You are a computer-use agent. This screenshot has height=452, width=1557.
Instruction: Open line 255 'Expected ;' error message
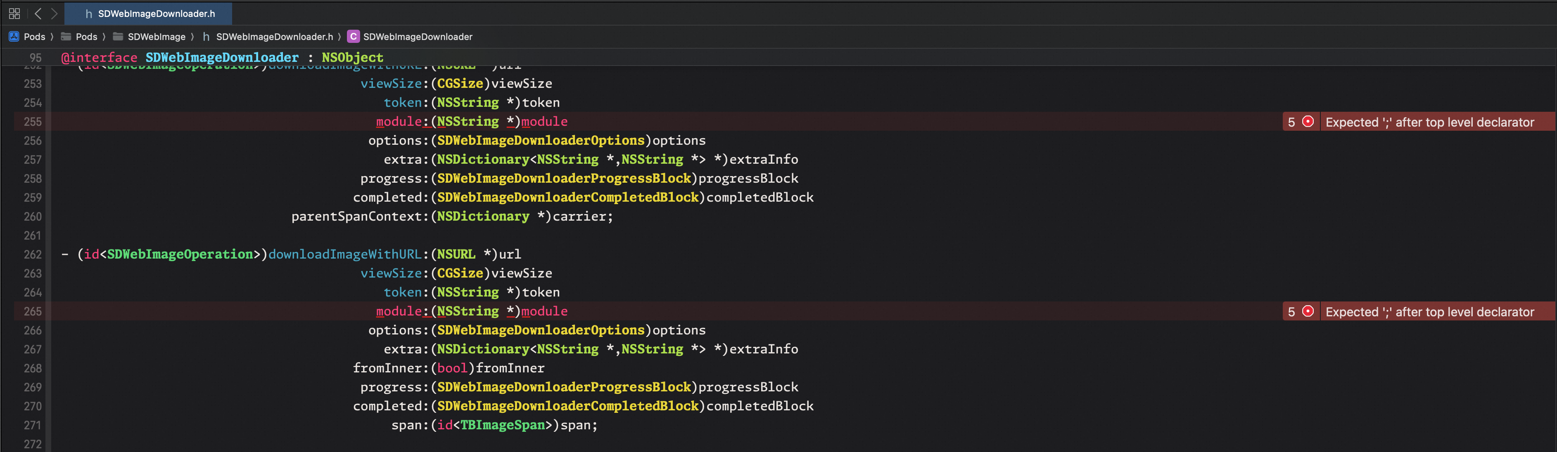pos(1429,122)
